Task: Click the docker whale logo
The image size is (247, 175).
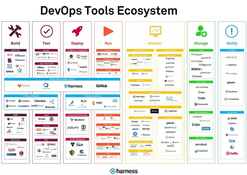Action: 103,54
